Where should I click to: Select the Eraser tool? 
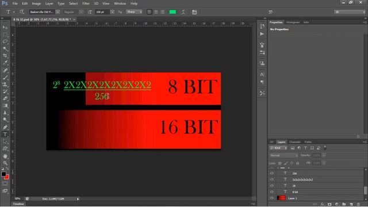5,98
